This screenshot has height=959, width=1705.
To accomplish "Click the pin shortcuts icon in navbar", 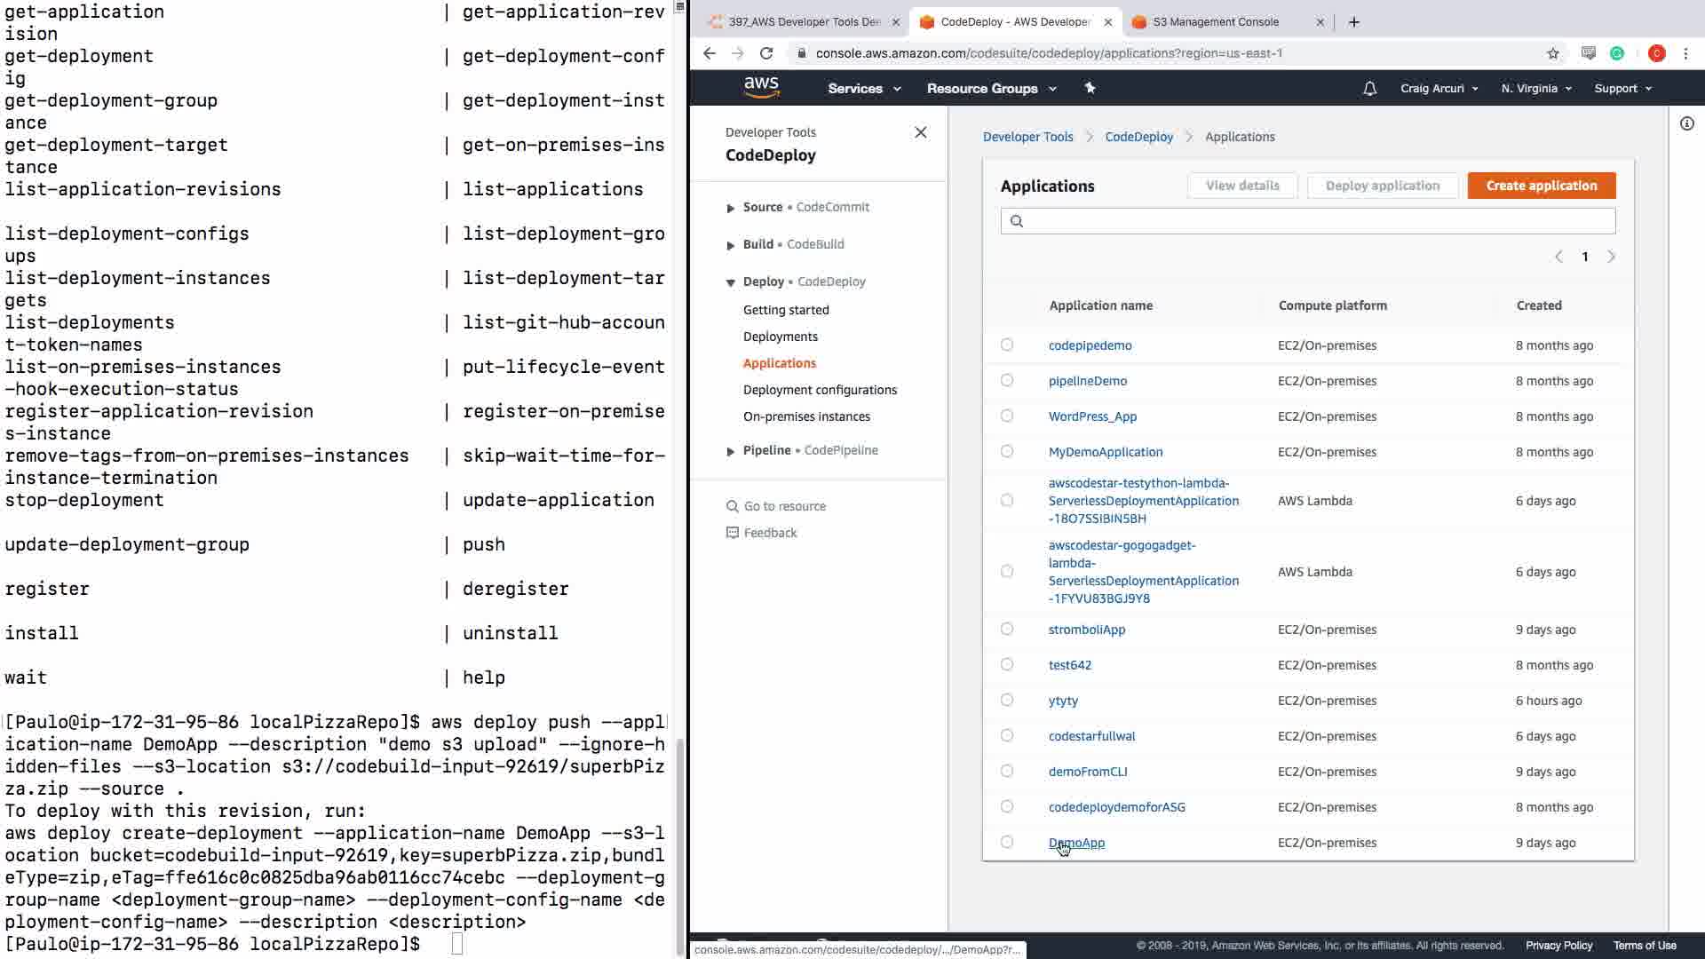I will click(1090, 88).
